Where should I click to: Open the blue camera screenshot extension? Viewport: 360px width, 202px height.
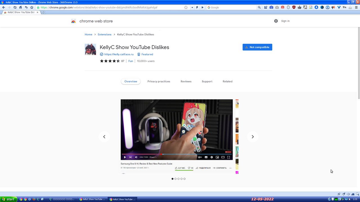271,7
